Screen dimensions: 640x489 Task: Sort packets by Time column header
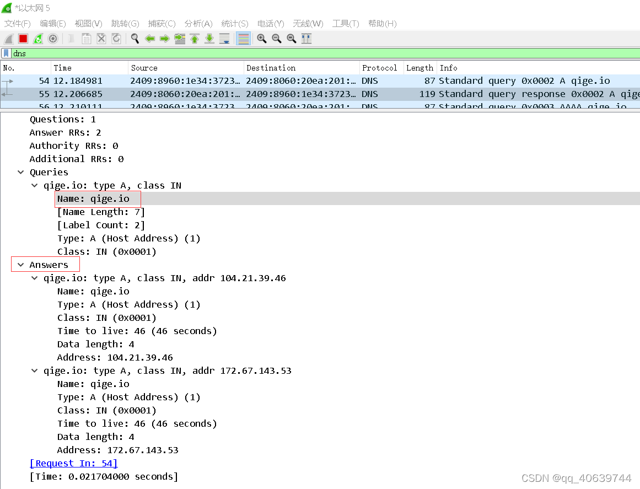(89, 68)
